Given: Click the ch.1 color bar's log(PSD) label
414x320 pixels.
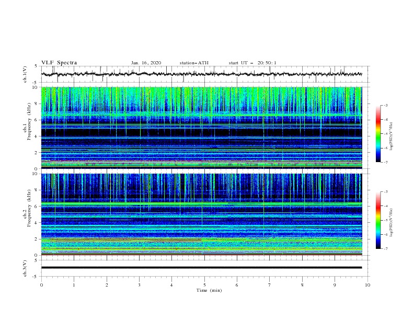Looking at the screenshot, I should click(392, 136).
